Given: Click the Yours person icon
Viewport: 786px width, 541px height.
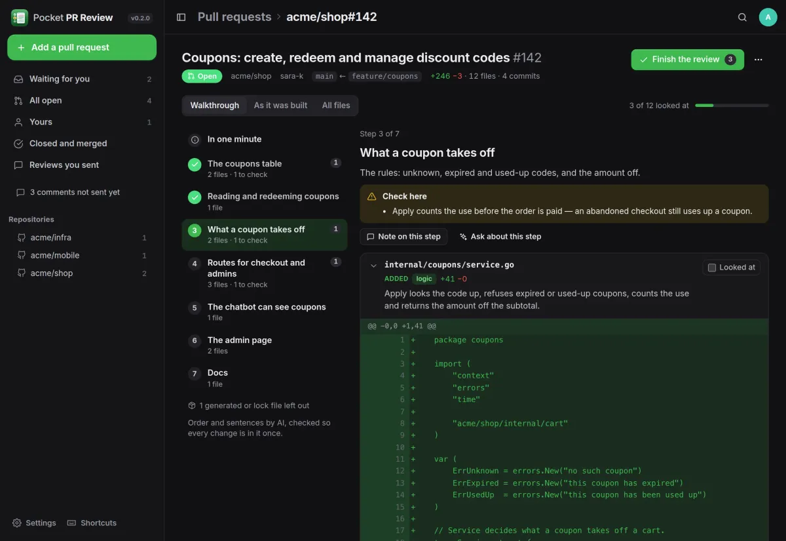Looking at the screenshot, I should tap(18, 122).
